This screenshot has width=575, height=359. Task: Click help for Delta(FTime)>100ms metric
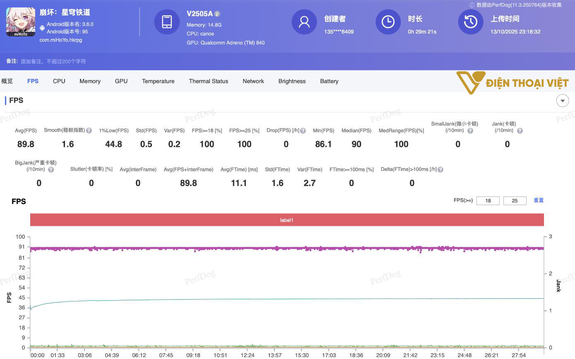tap(440, 170)
